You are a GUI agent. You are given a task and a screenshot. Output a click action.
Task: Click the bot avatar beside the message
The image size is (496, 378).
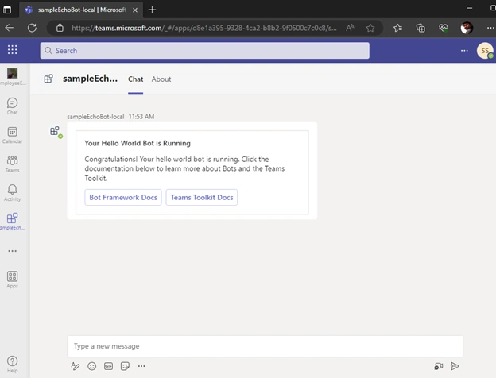click(56, 132)
